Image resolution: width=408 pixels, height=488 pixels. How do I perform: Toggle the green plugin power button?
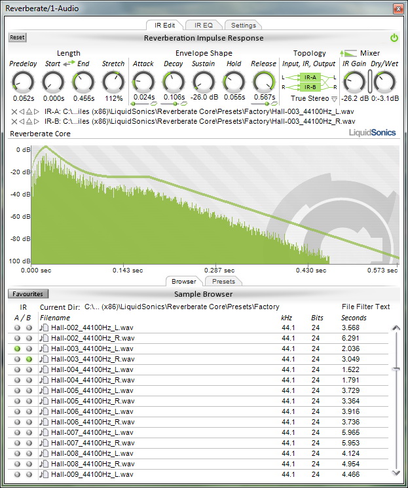tap(394, 38)
